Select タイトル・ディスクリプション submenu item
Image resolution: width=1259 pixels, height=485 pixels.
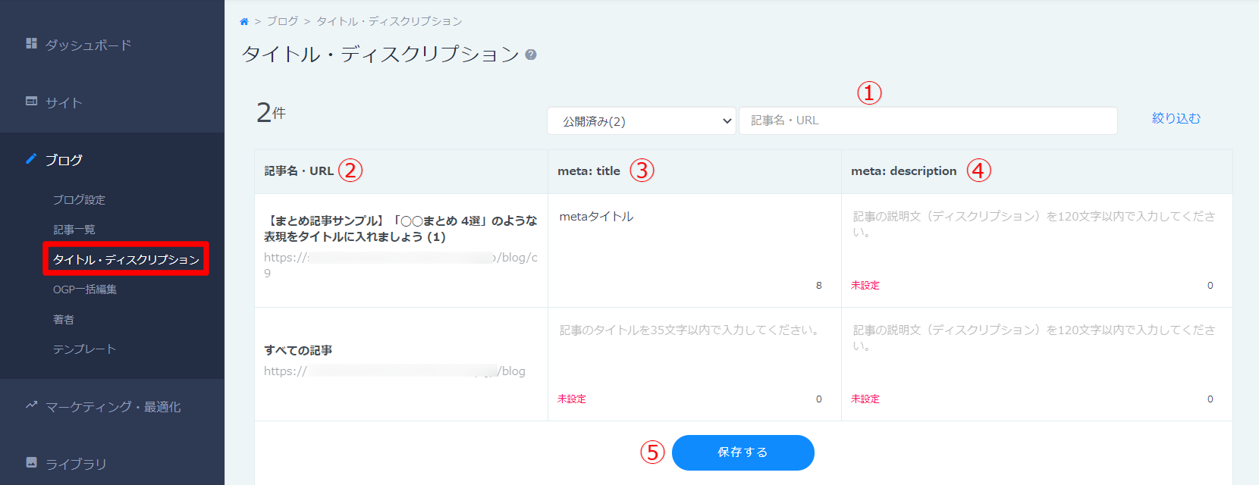[126, 259]
